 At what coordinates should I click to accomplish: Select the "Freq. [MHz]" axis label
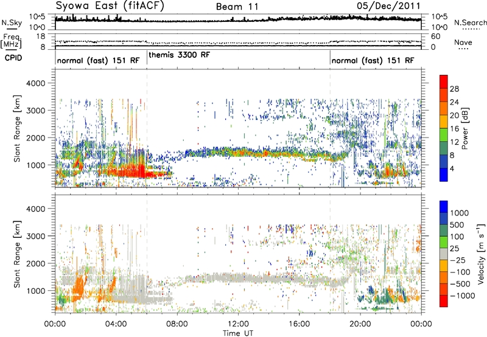pos(11,41)
